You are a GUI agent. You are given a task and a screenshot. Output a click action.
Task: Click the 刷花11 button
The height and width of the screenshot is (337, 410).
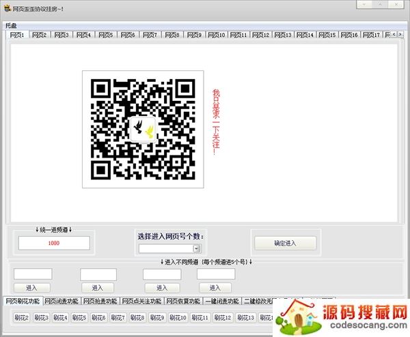(x=200, y=318)
